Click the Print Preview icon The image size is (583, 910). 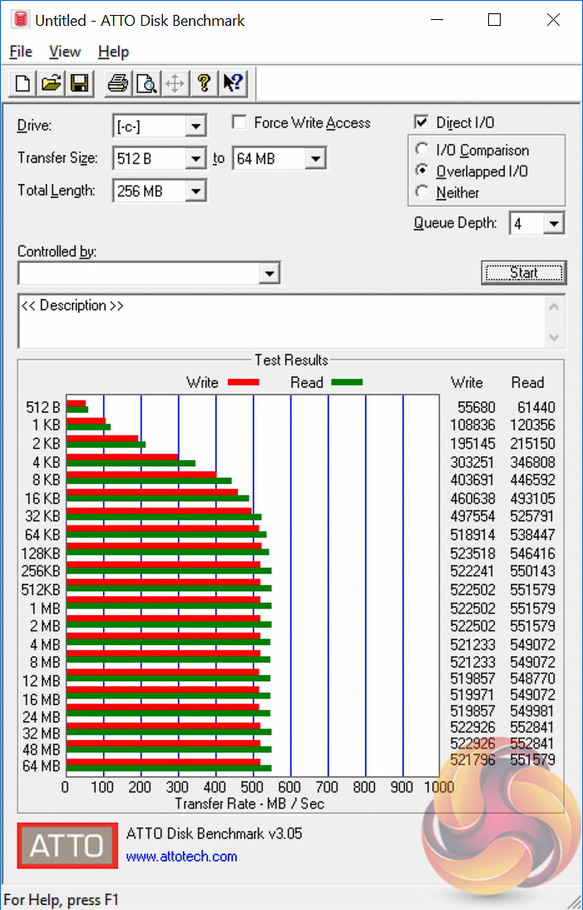coord(146,83)
